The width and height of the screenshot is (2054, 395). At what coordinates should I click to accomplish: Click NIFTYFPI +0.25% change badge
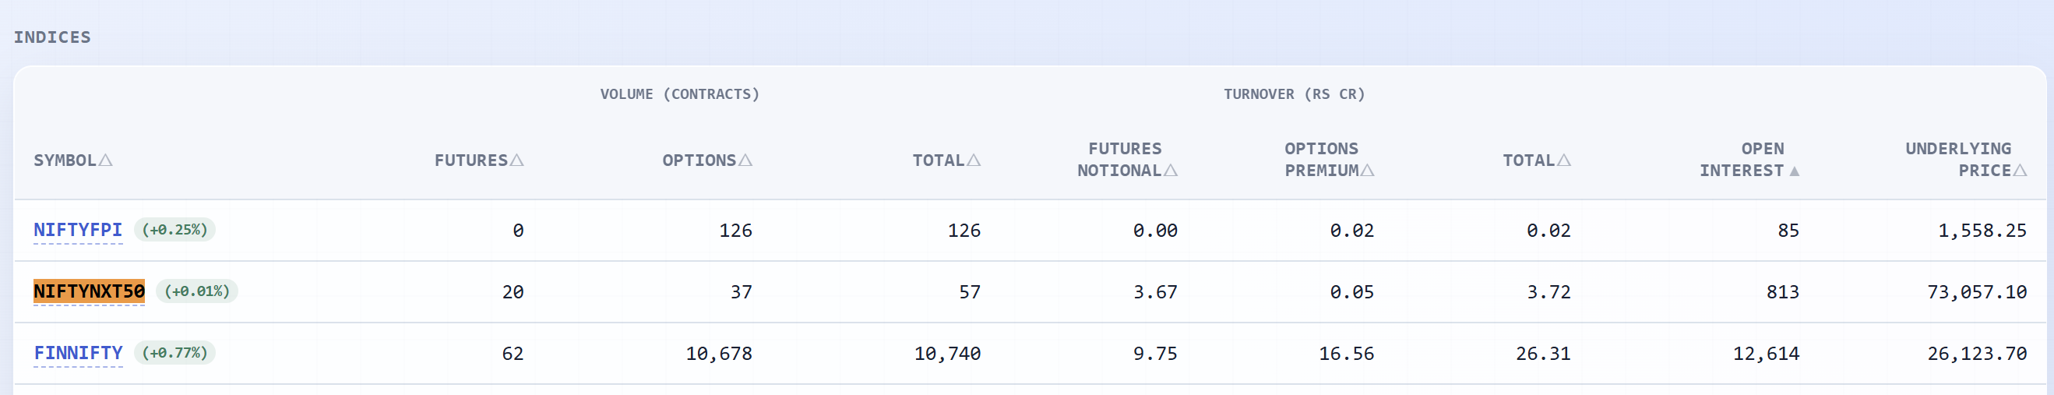(x=174, y=230)
